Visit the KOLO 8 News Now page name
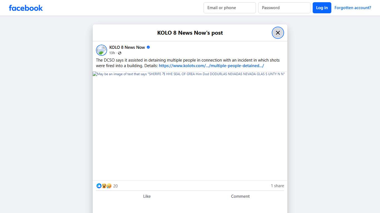Viewport: 380px width, 213px height. tap(127, 47)
